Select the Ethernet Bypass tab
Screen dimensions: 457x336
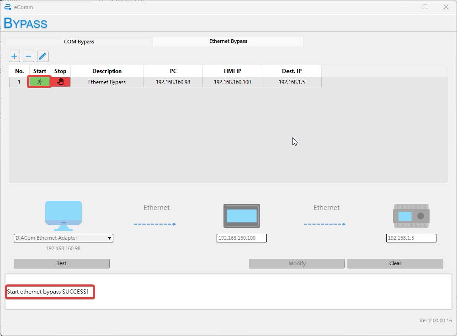pyautogui.click(x=228, y=41)
